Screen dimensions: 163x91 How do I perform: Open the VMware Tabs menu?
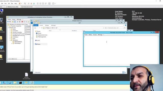12,4
